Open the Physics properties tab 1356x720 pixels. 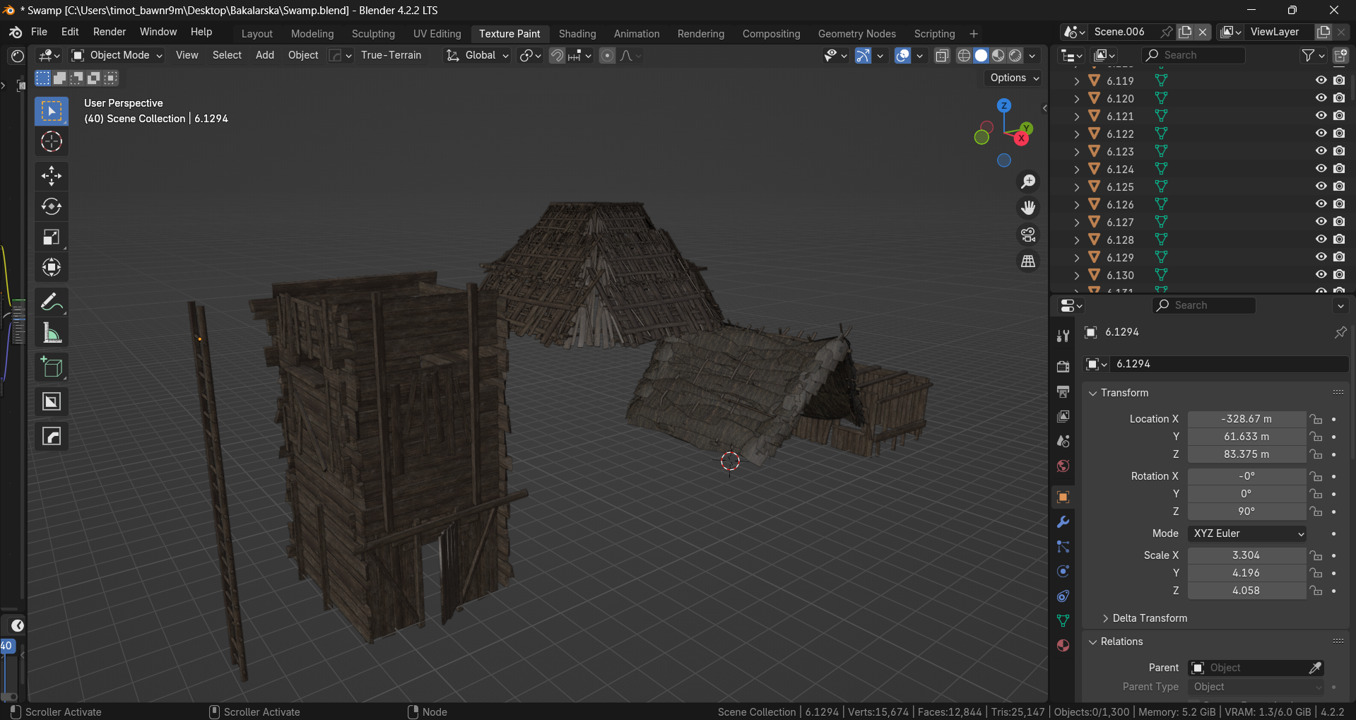1063,572
